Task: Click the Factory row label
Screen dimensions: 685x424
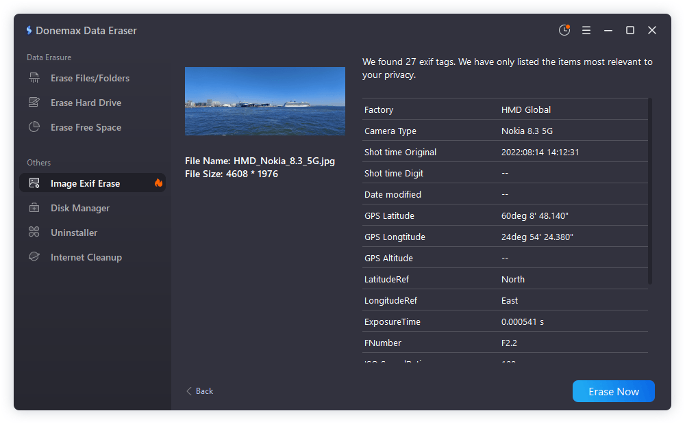Action: pyautogui.click(x=379, y=110)
